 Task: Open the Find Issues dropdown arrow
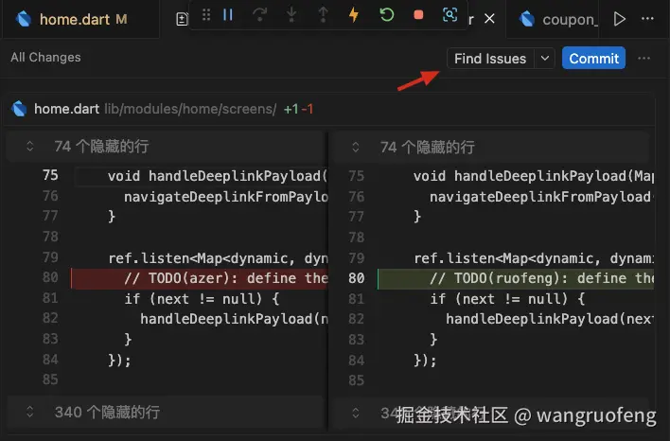click(544, 59)
